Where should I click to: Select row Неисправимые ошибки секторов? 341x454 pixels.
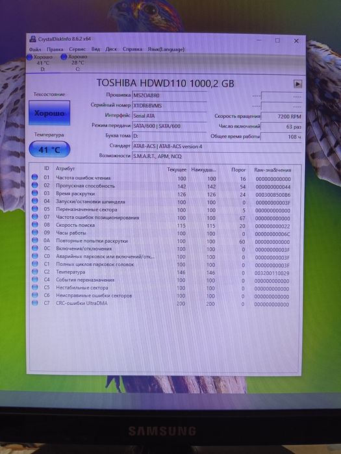(x=165, y=296)
